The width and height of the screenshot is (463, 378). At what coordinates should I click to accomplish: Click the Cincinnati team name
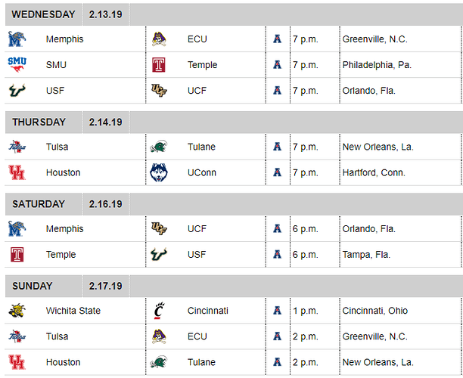click(x=208, y=311)
